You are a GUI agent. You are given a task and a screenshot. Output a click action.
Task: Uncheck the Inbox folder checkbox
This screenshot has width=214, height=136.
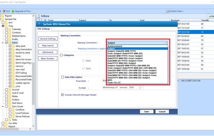[x=7, y=42]
